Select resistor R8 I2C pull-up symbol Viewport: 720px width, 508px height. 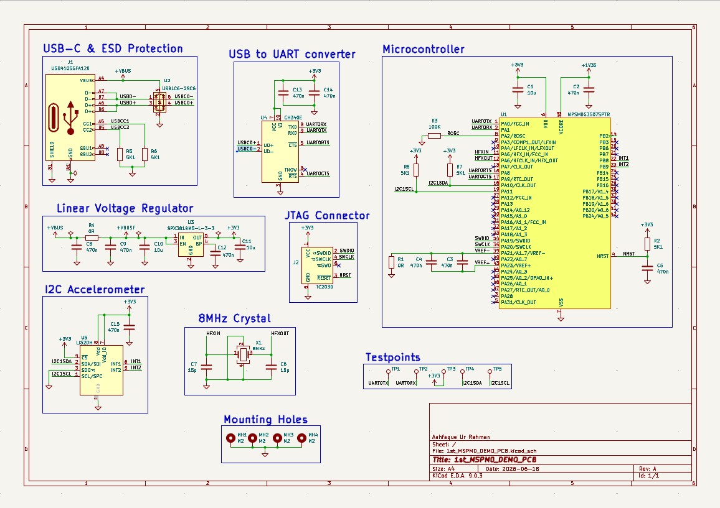[416, 170]
